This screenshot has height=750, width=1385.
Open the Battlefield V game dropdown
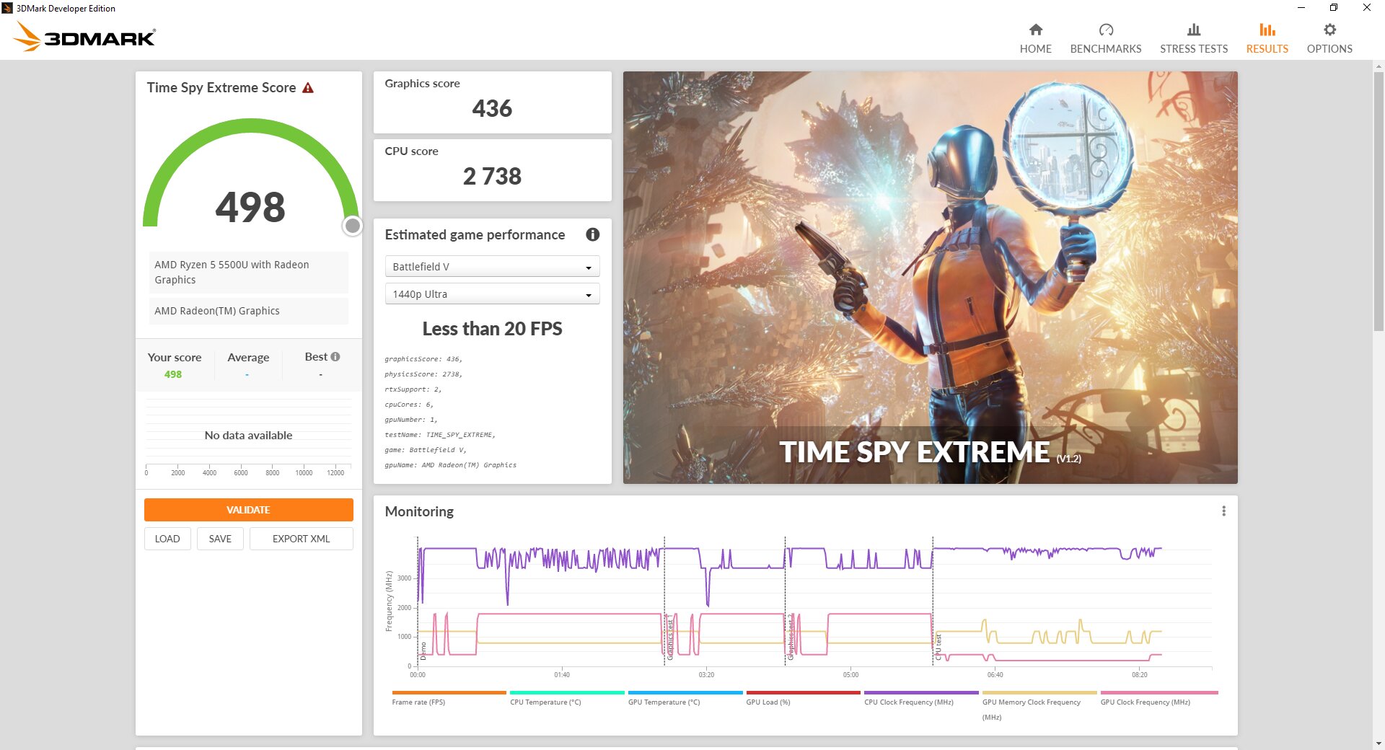[492, 267]
